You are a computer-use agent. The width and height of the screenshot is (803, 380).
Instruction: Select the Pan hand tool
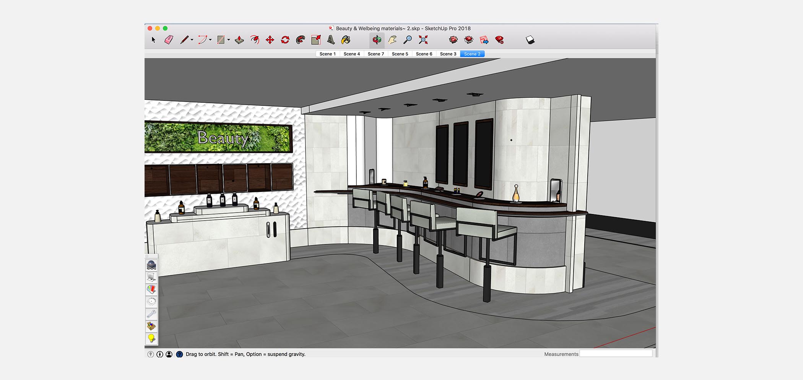pyautogui.click(x=392, y=40)
